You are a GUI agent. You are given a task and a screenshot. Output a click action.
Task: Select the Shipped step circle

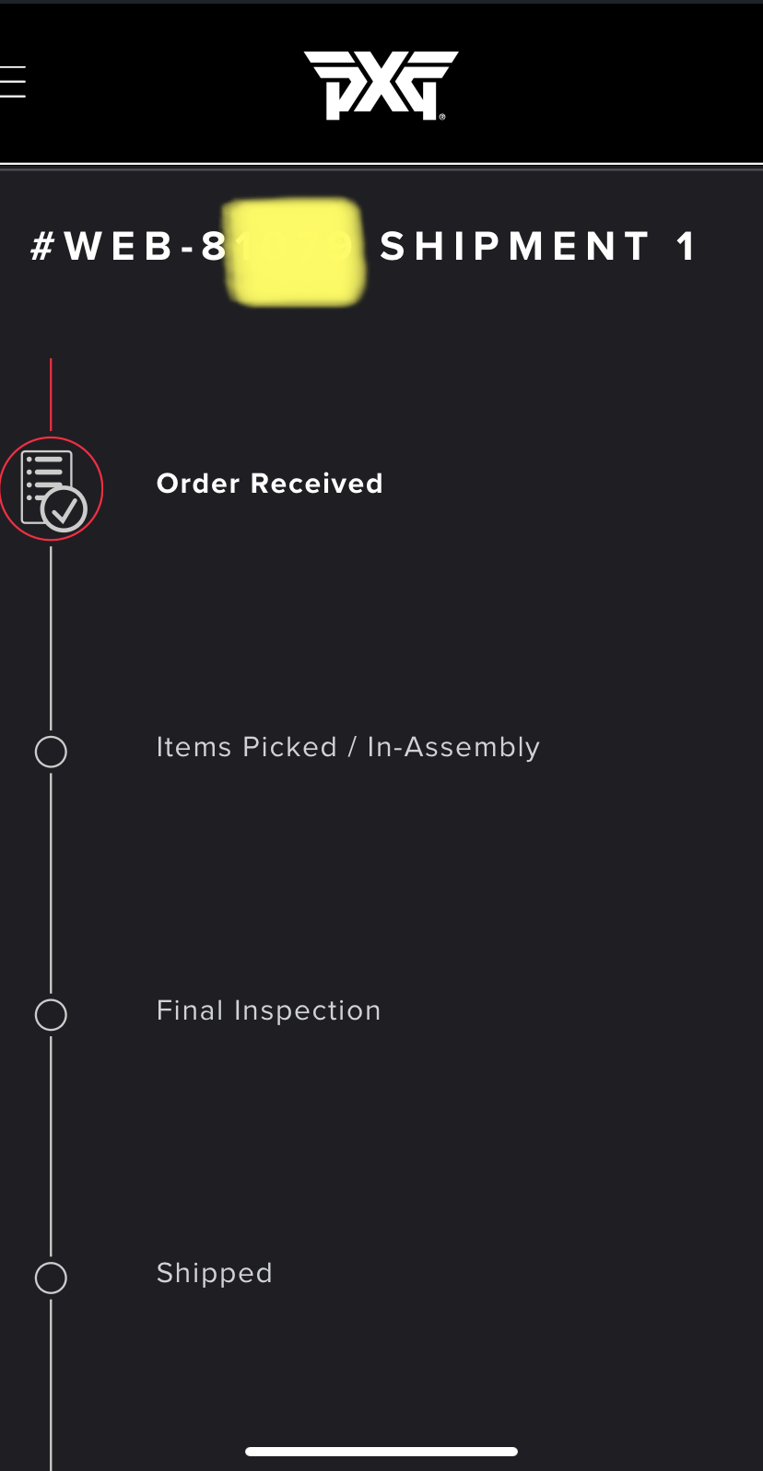click(x=51, y=1278)
